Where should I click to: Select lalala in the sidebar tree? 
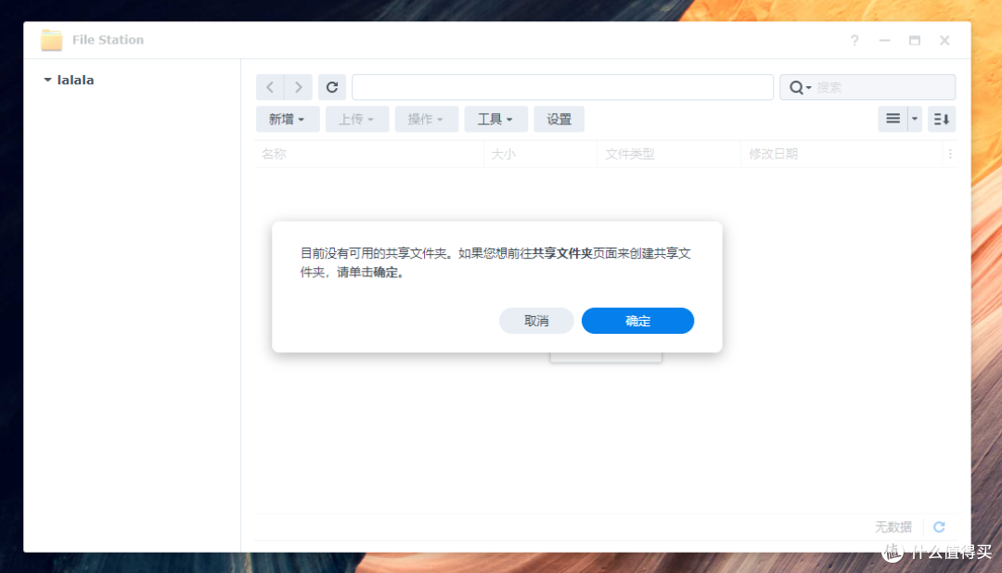click(x=75, y=80)
